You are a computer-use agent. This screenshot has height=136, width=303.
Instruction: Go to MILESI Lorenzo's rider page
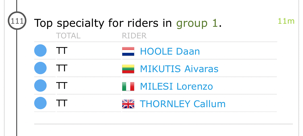176,86
